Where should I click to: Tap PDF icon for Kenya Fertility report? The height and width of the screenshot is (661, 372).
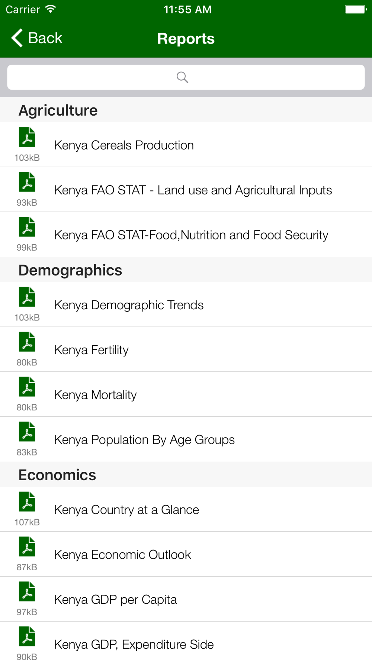pos(27,342)
